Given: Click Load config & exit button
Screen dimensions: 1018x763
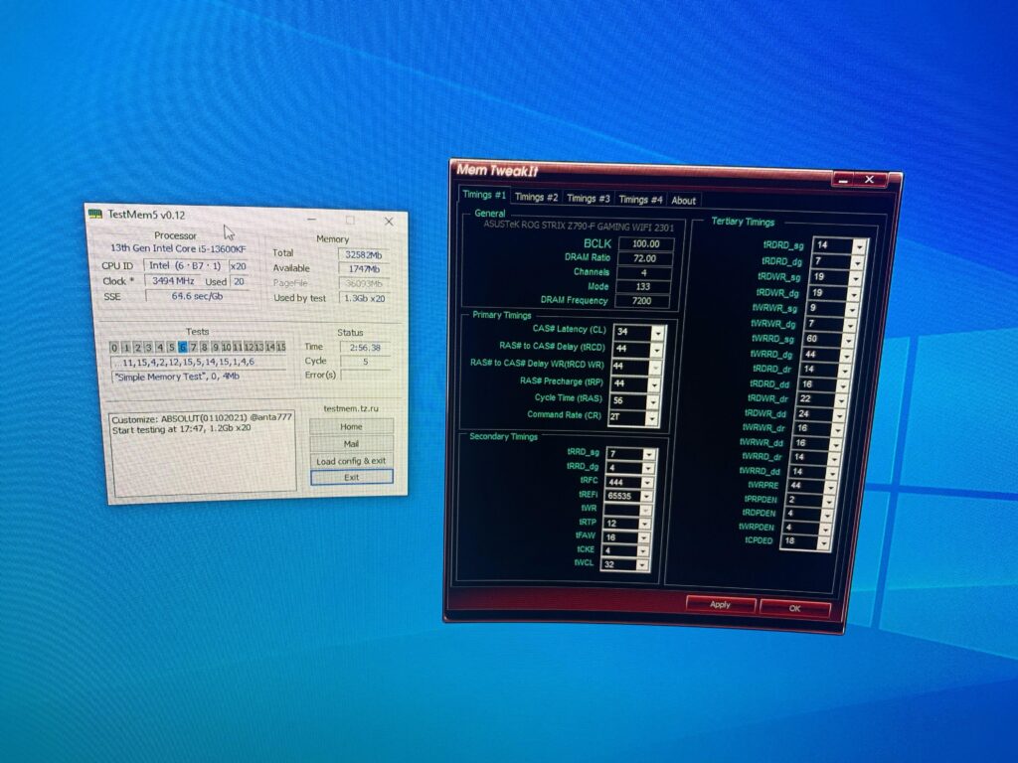Looking at the screenshot, I should pos(351,461).
